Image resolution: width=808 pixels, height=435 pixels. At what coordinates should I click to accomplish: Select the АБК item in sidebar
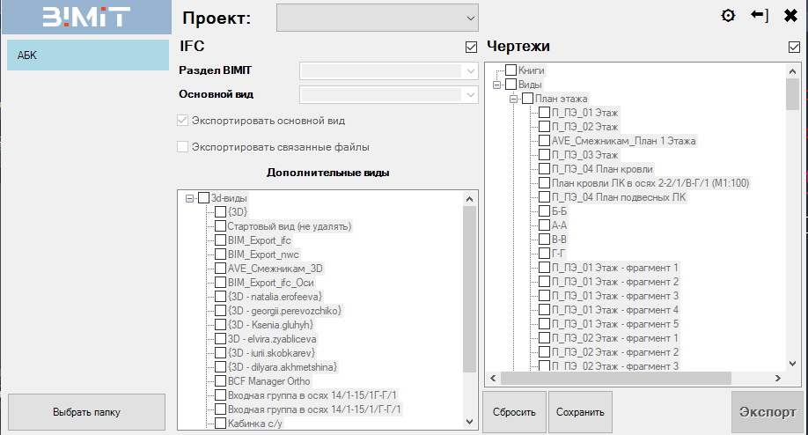(86, 55)
